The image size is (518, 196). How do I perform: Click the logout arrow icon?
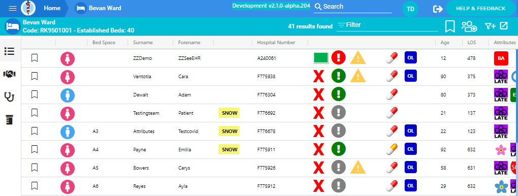[438, 9]
